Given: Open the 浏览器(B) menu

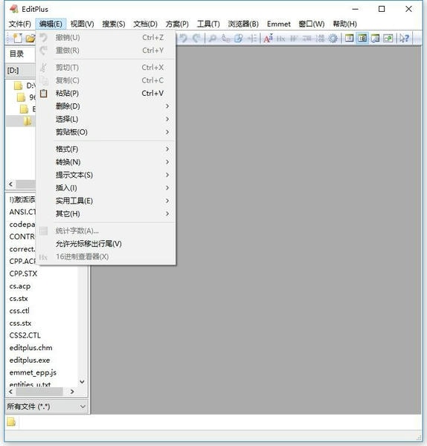Looking at the screenshot, I should tap(243, 24).
